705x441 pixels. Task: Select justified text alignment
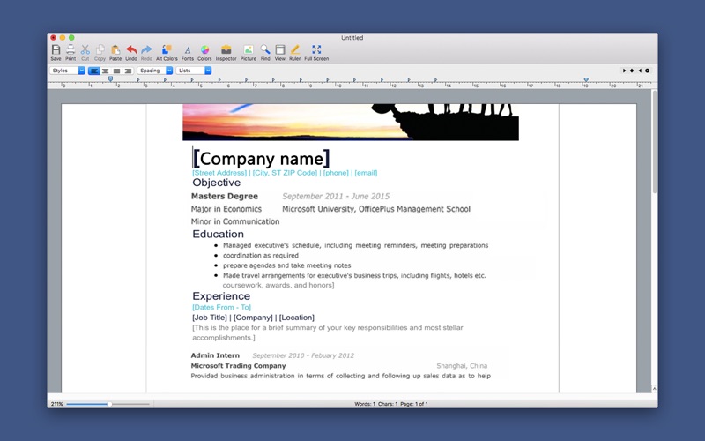pos(116,71)
